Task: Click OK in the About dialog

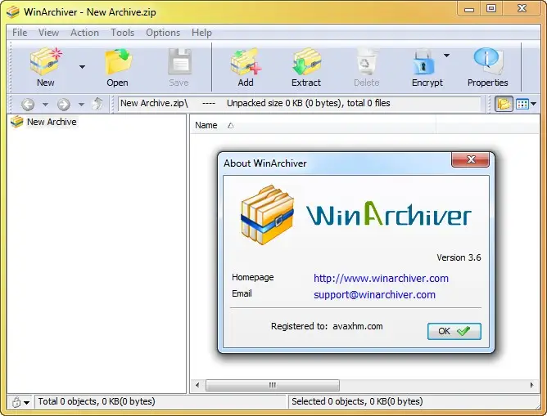Action: tap(454, 331)
